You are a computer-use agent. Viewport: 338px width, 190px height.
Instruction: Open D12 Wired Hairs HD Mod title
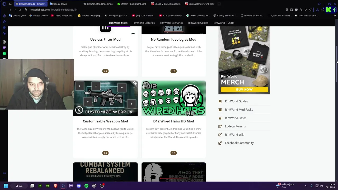(x=173, y=121)
